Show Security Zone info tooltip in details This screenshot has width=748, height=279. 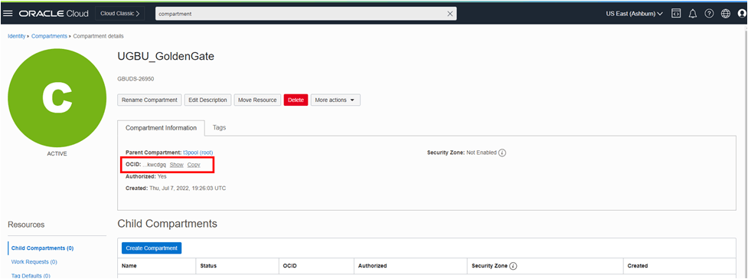[x=501, y=153]
